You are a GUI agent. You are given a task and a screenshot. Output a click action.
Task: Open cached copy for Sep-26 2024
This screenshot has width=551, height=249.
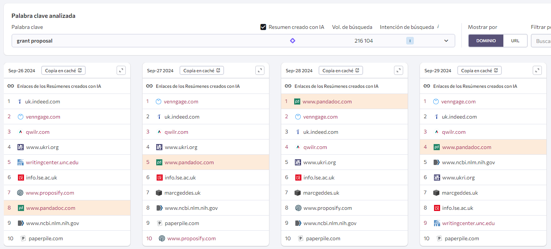(x=63, y=70)
